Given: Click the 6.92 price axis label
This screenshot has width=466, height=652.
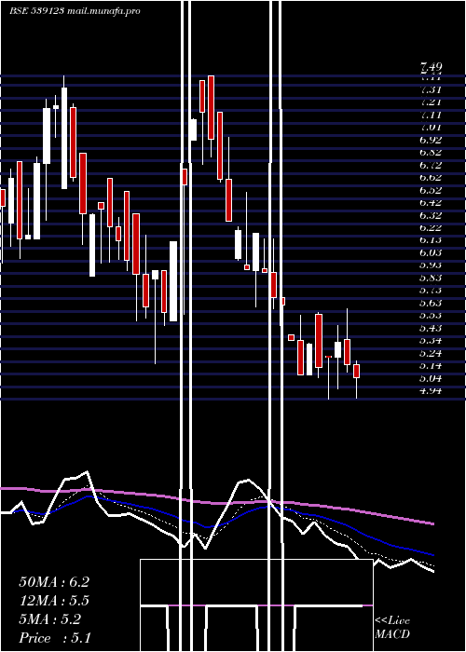Looking at the screenshot, I should (x=431, y=140).
